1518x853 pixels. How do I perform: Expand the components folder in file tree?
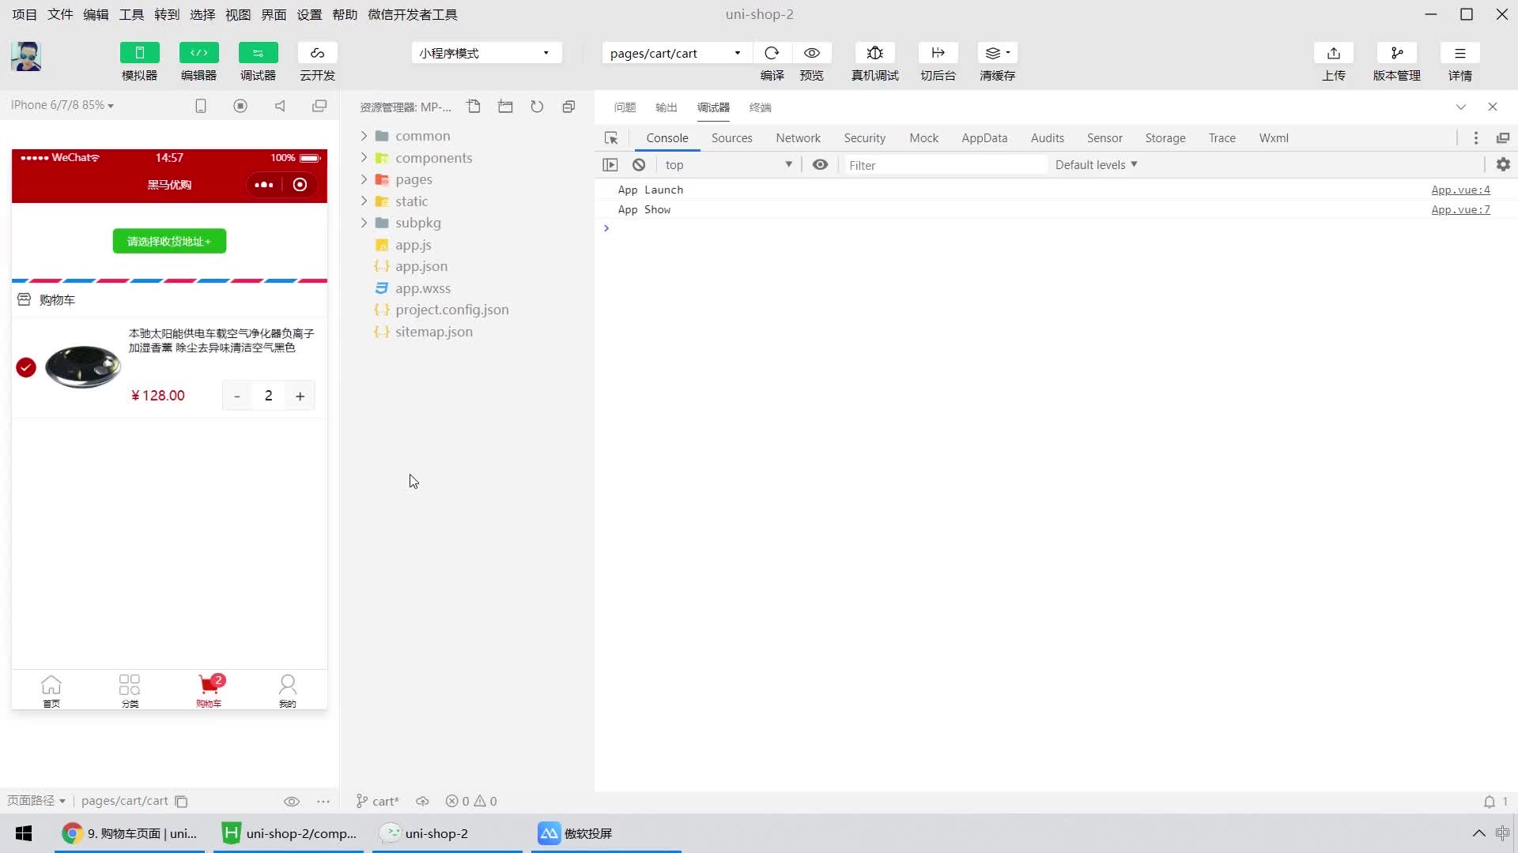(364, 157)
